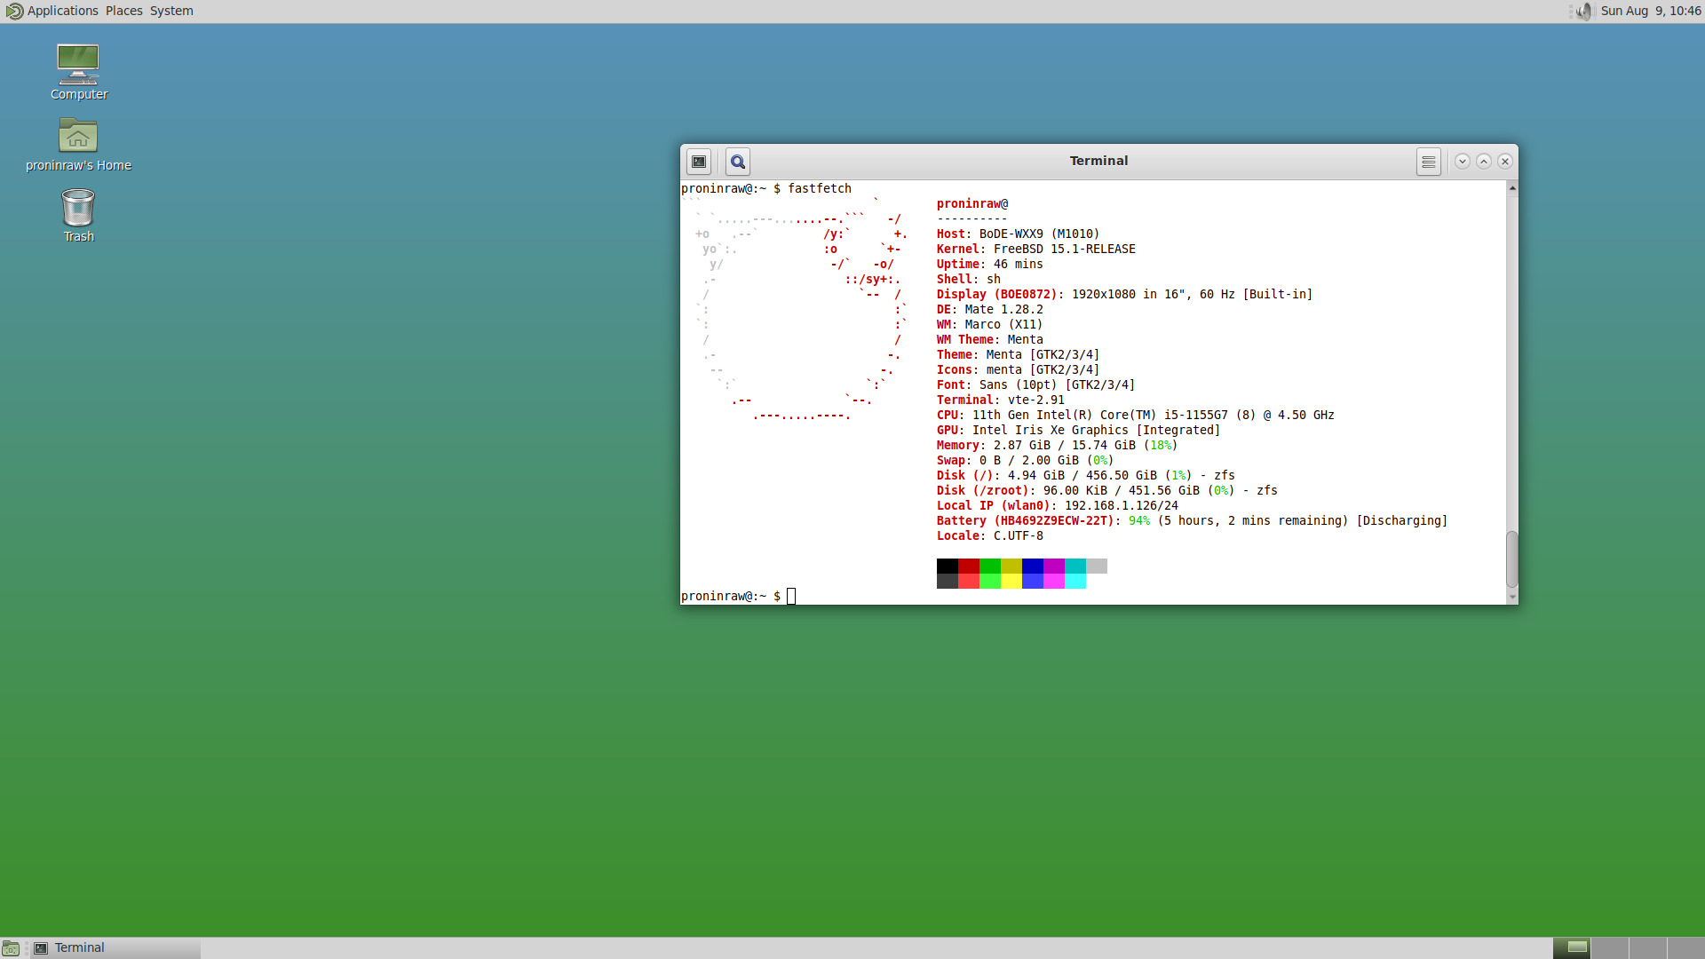Click the 'WM: Marco (X11)' line
The width and height of the screenshot is (1705, 959).
click(990, 325)
